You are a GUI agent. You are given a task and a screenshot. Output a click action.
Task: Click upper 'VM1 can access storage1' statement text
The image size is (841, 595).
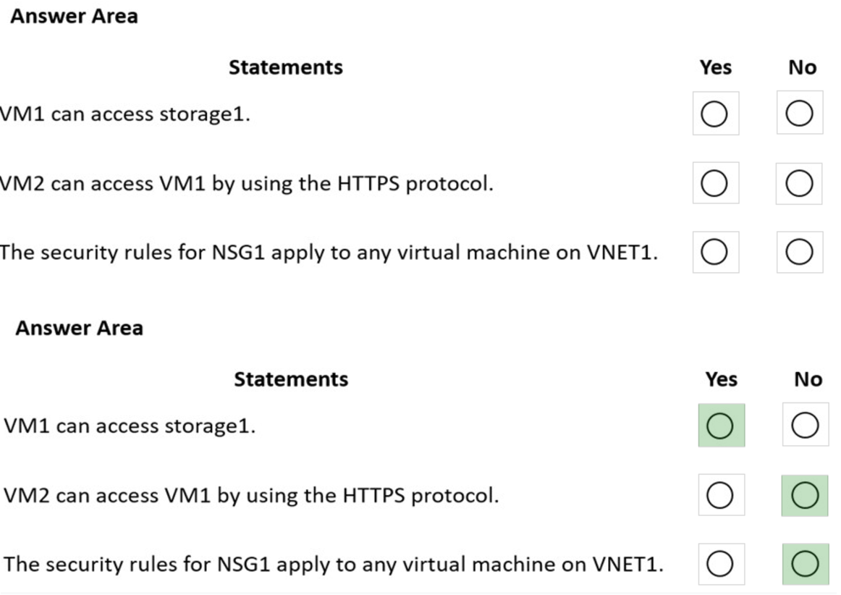(x=124, y=114)
